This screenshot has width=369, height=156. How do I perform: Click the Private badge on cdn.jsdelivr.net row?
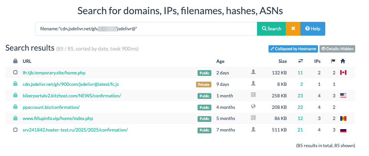[x=204, y=84]
